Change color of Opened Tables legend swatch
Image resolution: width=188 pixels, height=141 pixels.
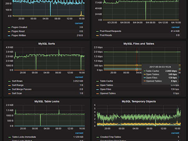click(98, 94)
